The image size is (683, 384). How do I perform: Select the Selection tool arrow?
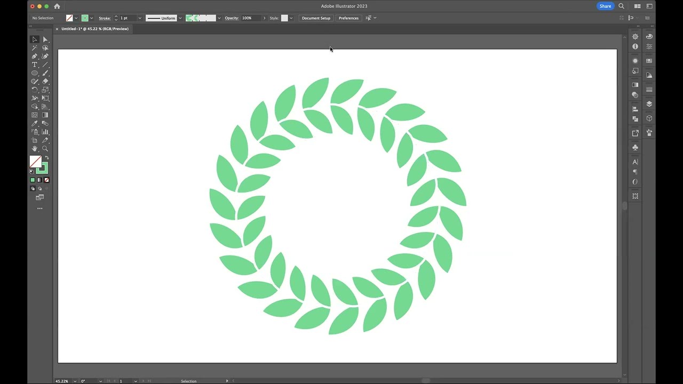[x=35, y=39]
